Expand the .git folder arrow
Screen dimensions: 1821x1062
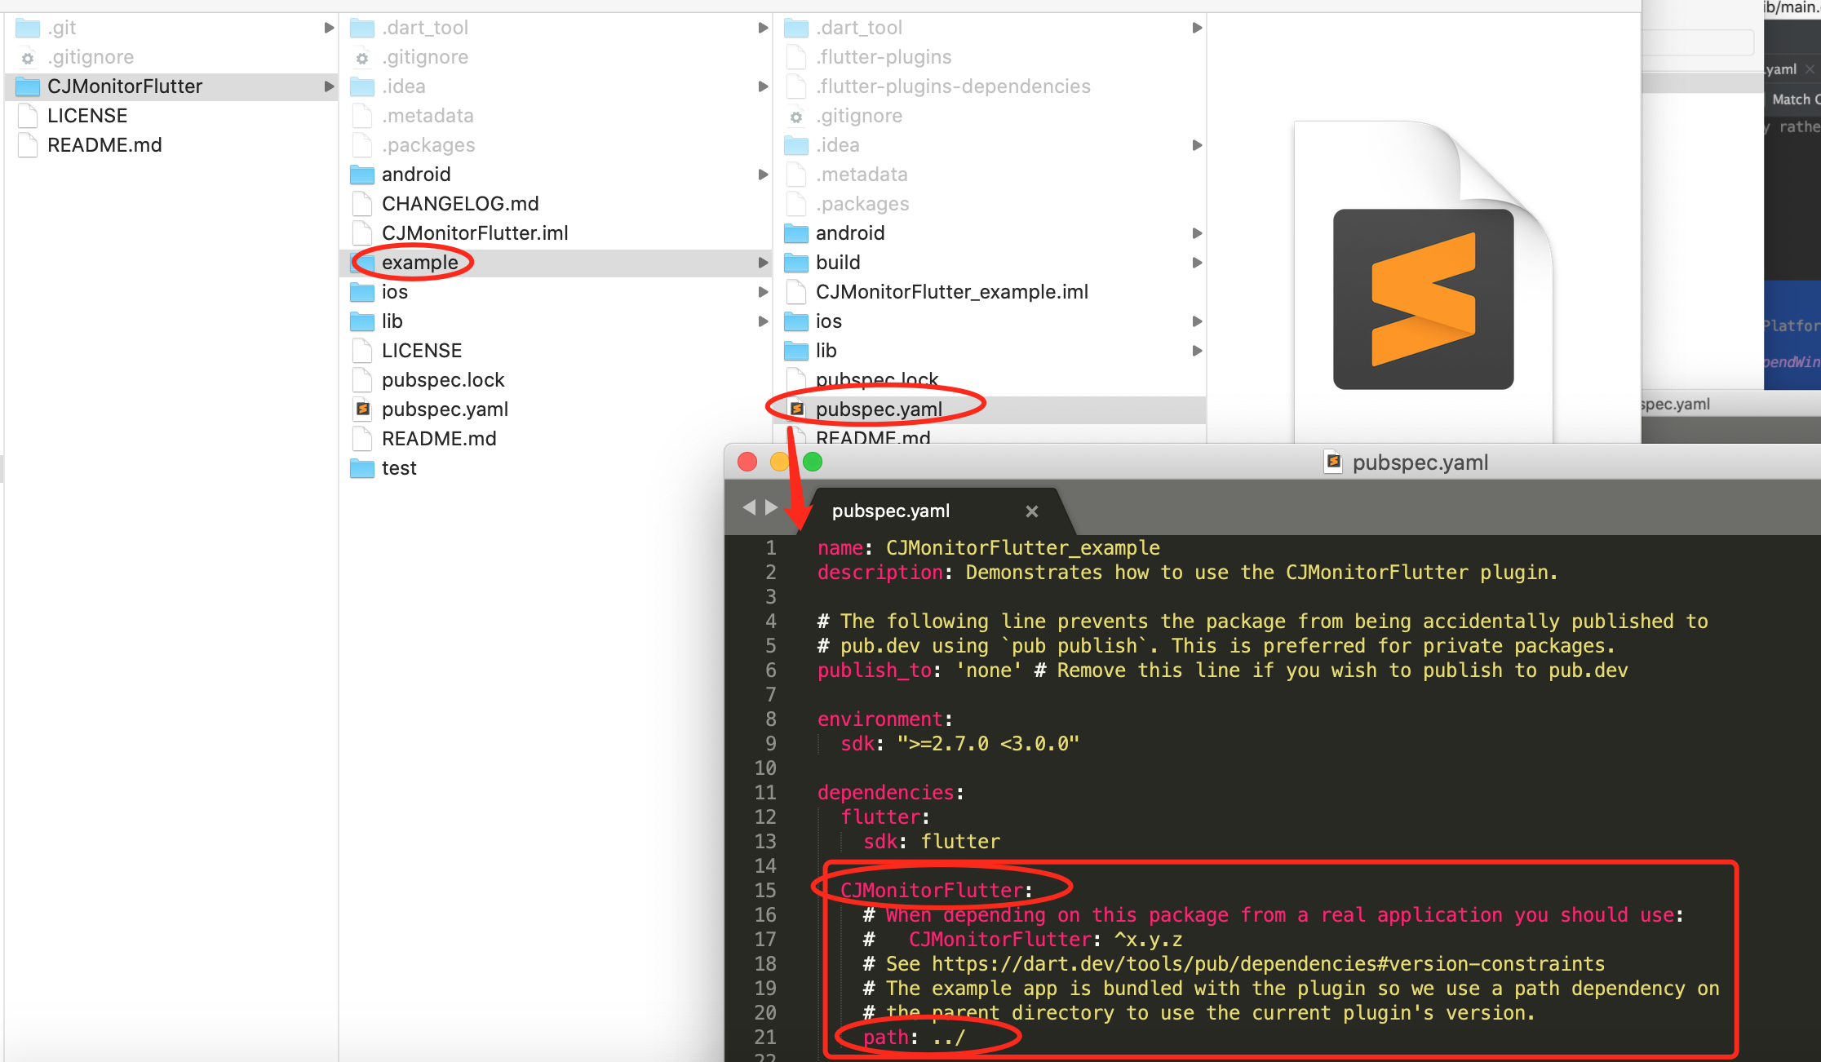tap(329, 28)
